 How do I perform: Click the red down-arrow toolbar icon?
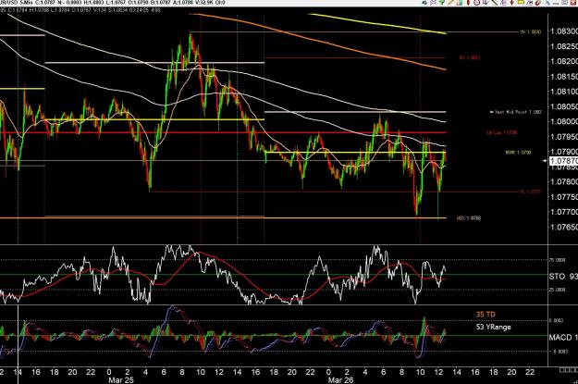(x=511, y=2)
